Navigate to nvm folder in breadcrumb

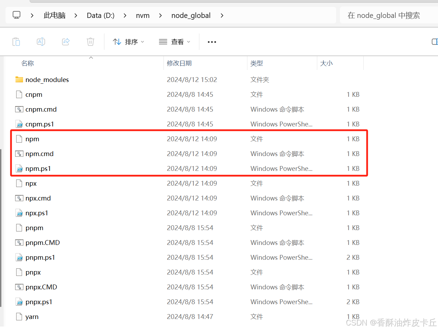click(x=142, y=16)
